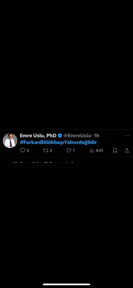
Task: Open the #FurkanBölükbaşıYalnızdeğildir hashtag
Action: pos(58,142)
